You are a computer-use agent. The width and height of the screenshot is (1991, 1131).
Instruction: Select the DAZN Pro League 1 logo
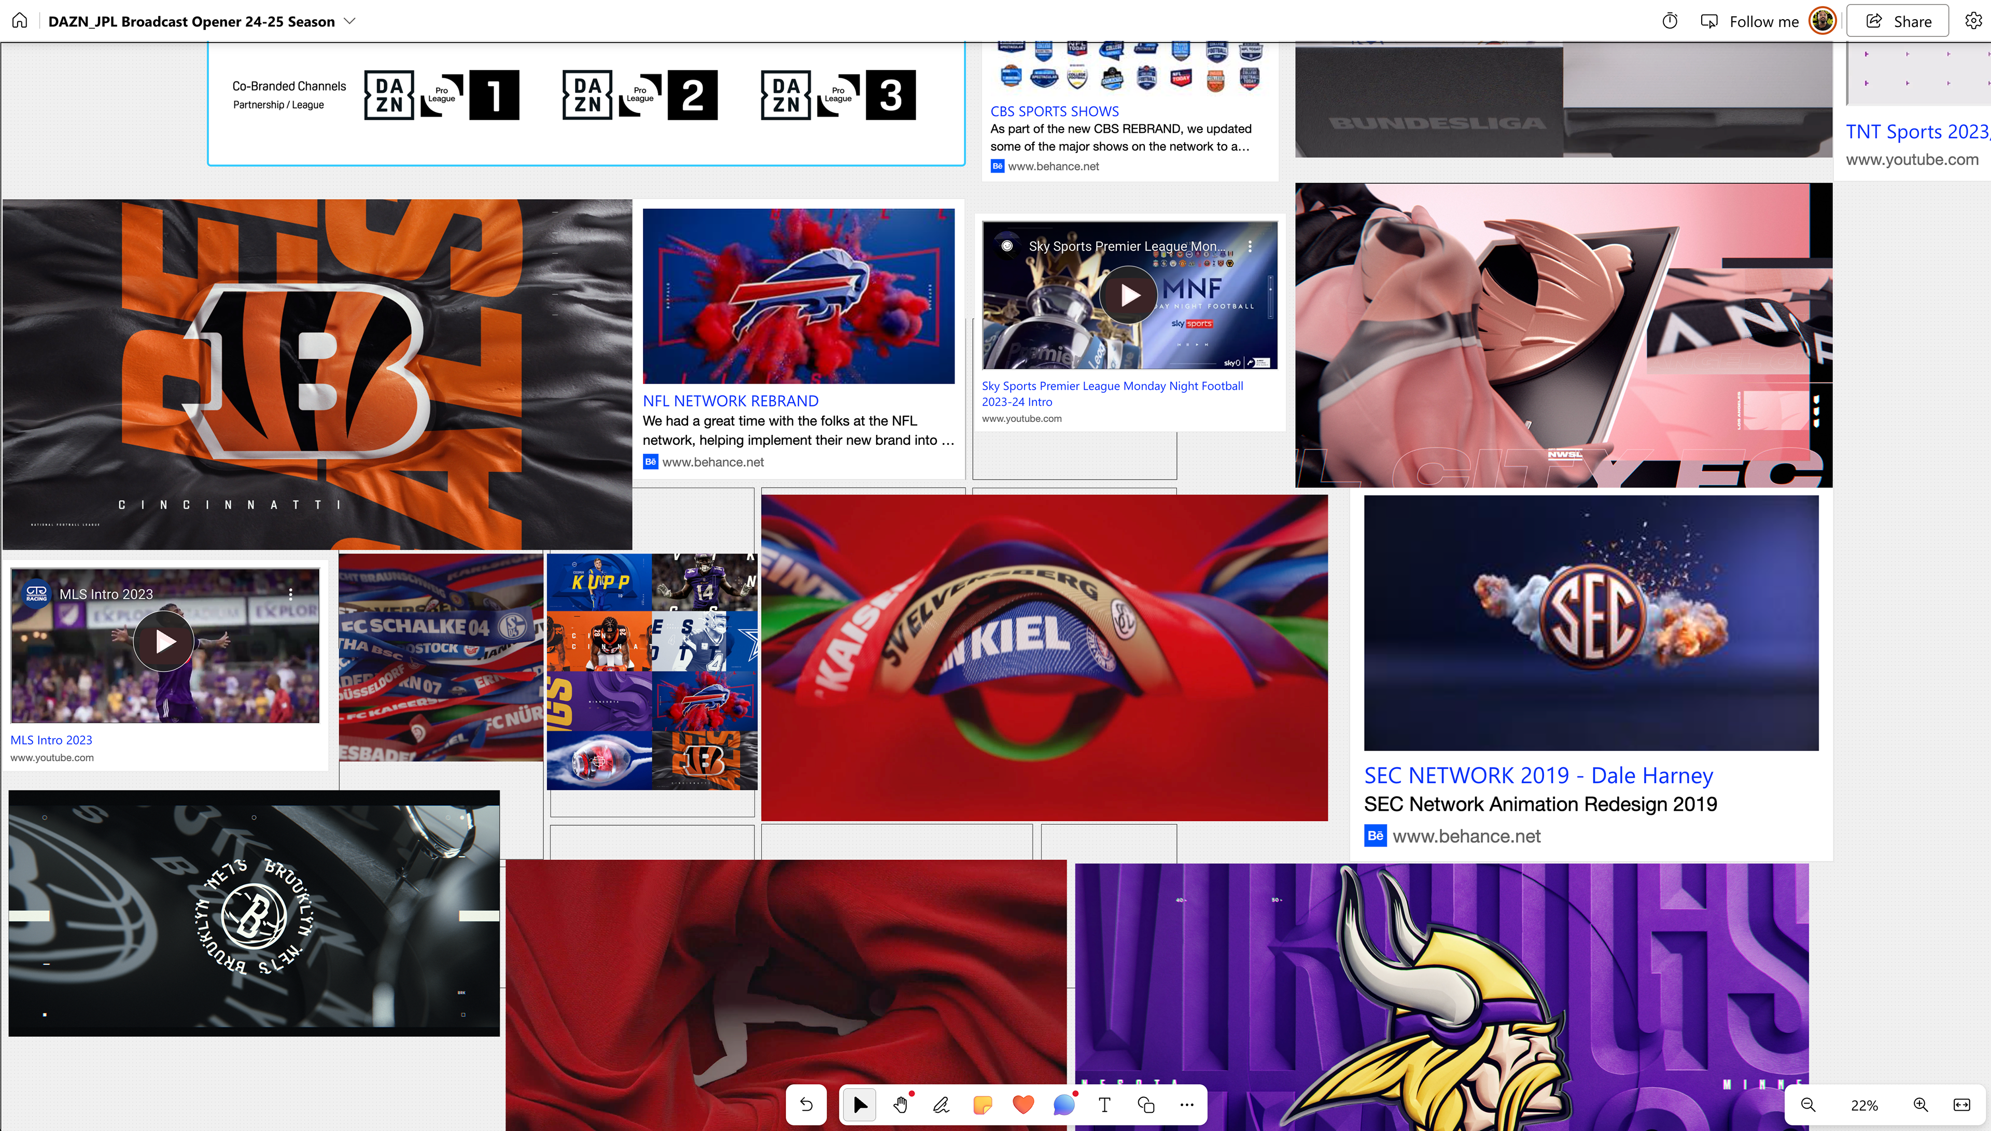click(x=441, y=95)
